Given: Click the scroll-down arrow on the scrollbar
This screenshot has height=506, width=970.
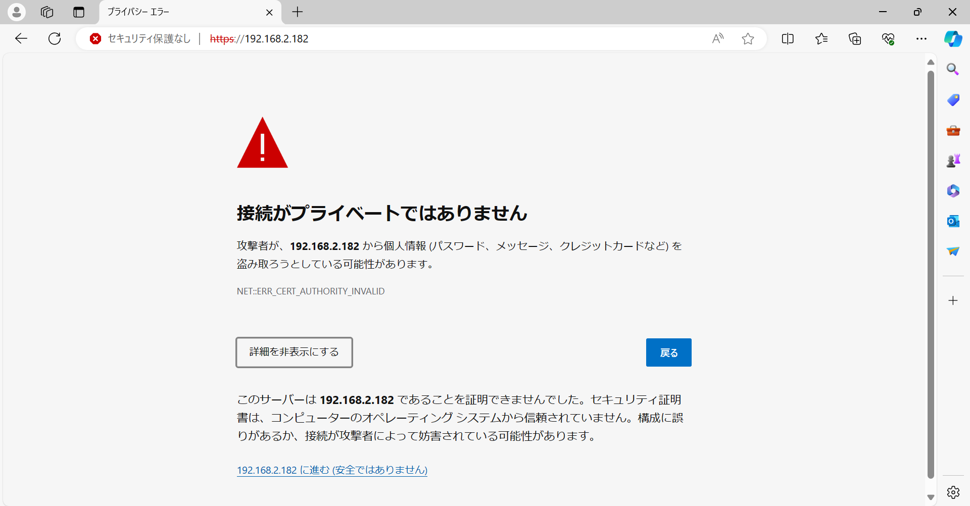Looking at the screenshot, I should tap(931, 496).
